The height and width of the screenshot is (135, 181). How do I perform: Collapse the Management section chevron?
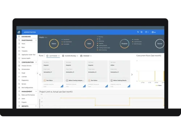tap(36, 91)
